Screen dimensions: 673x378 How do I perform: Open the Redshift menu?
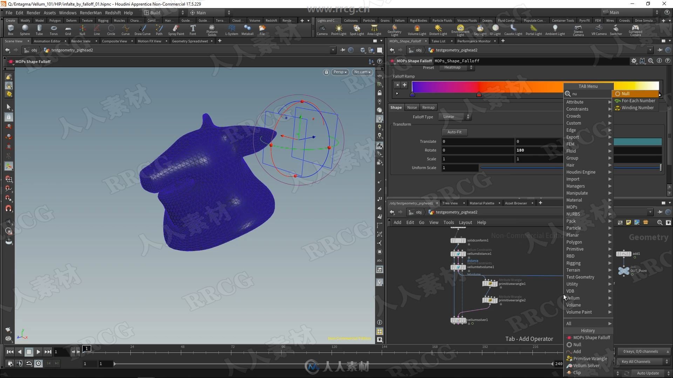point(113,13)
